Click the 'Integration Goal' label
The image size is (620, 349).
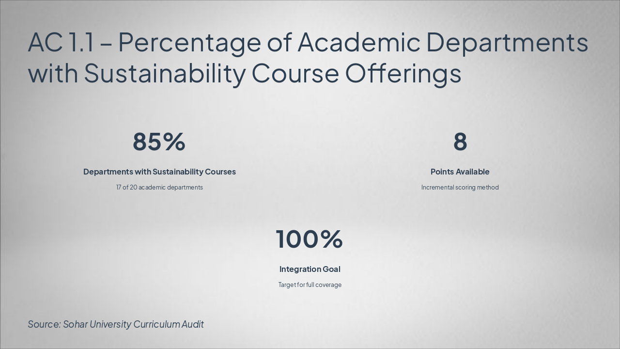310,269
